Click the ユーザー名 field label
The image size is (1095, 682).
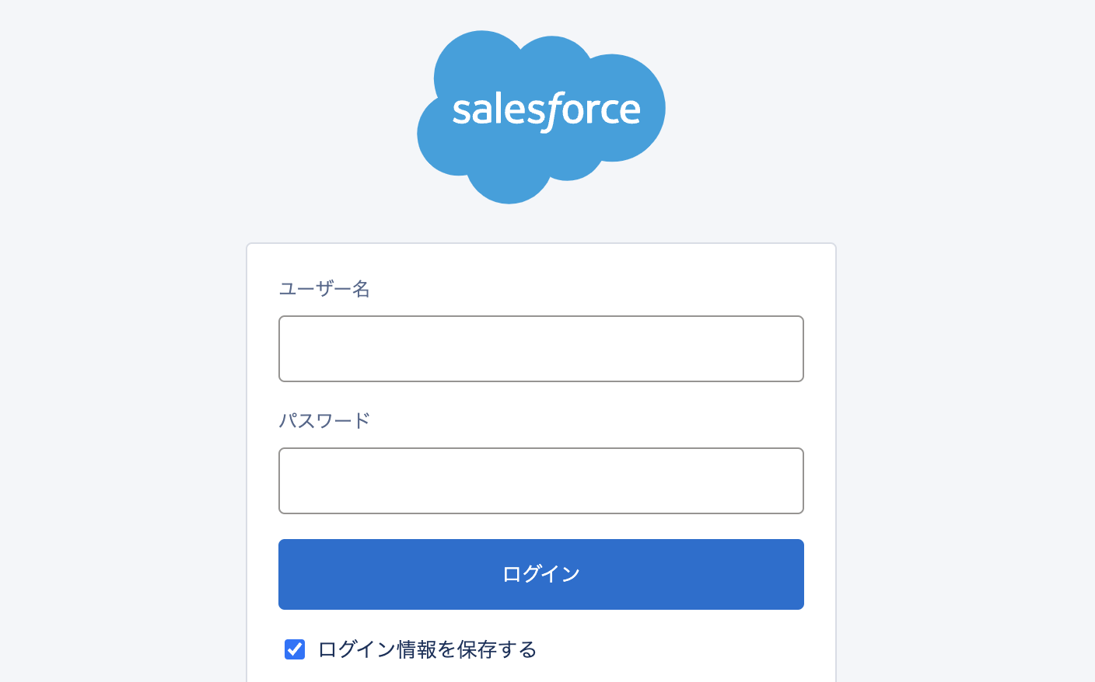324,289
